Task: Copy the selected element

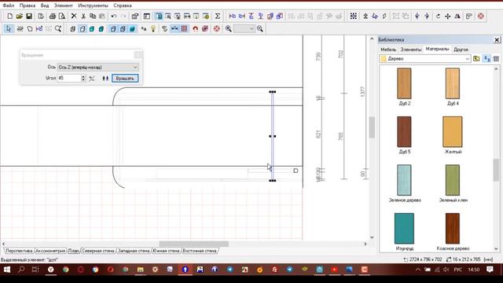Action: point(93,16)
